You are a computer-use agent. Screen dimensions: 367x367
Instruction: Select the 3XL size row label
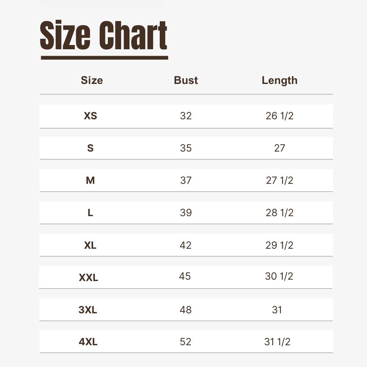88,310
